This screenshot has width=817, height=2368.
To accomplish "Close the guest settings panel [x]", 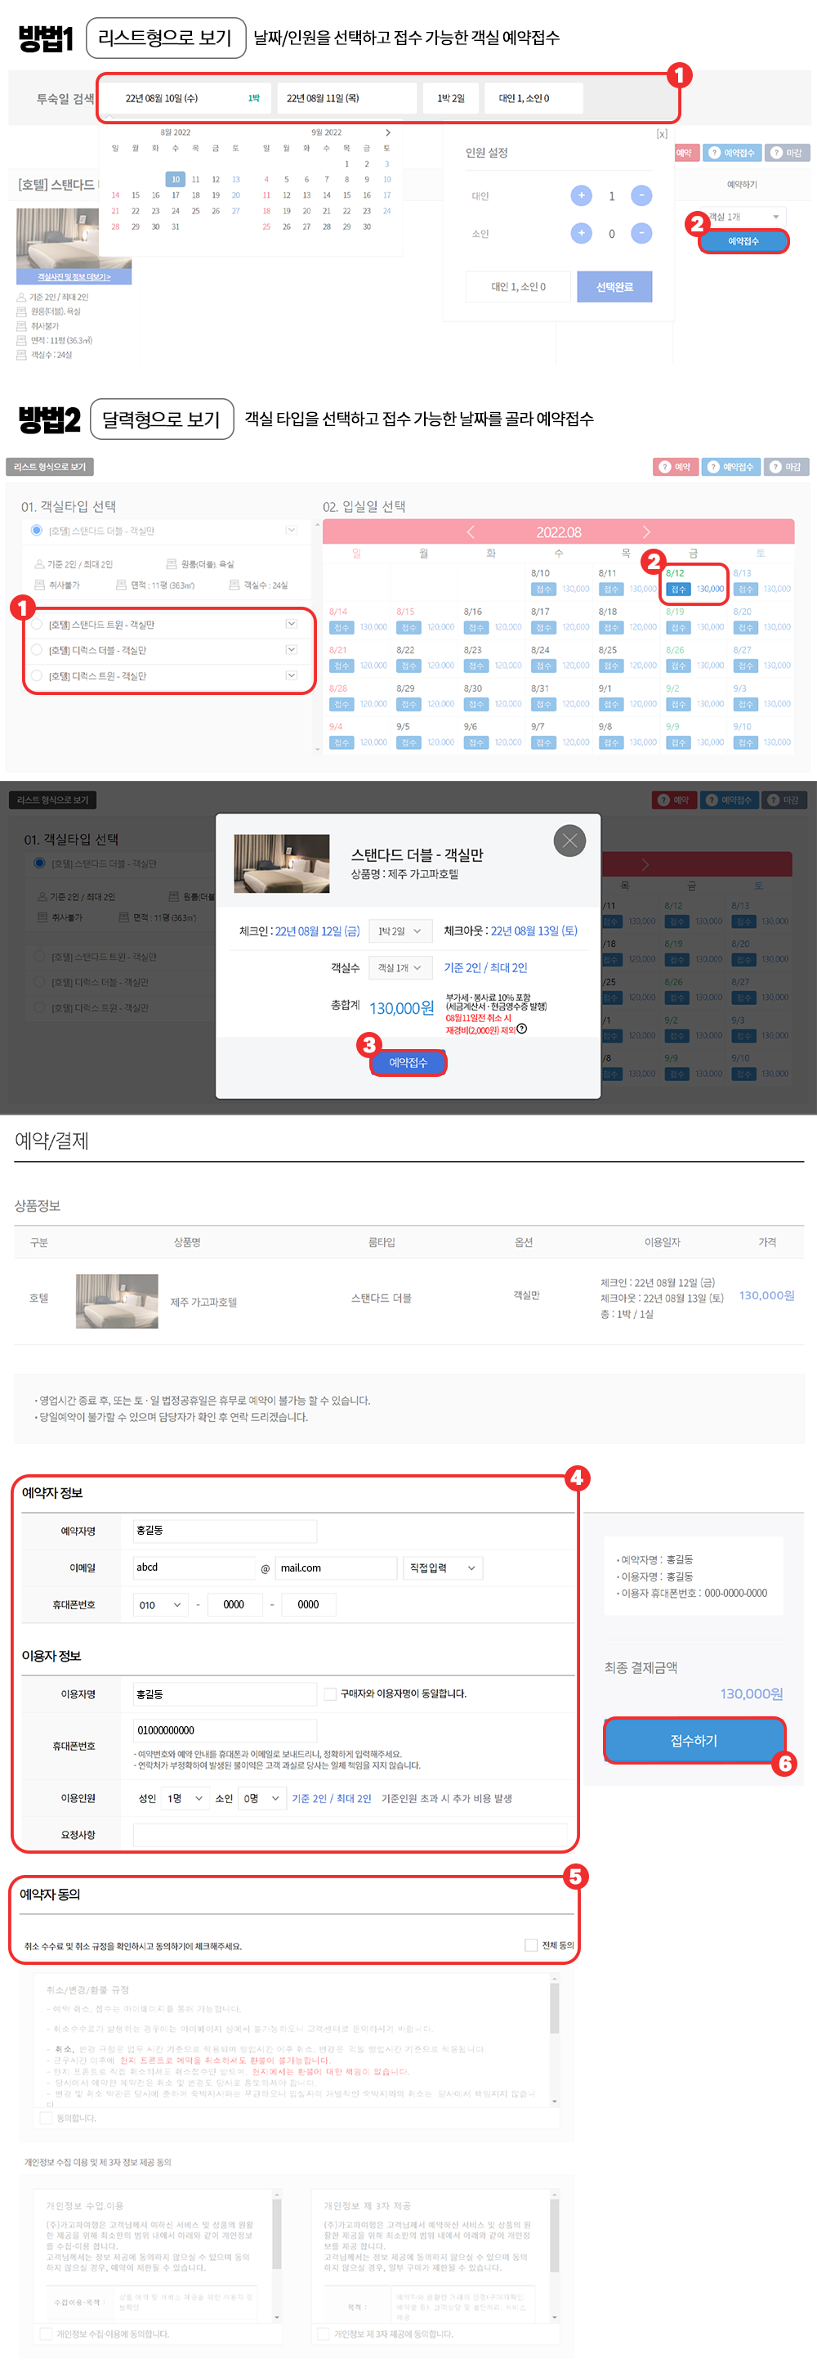I will (661, 133).
